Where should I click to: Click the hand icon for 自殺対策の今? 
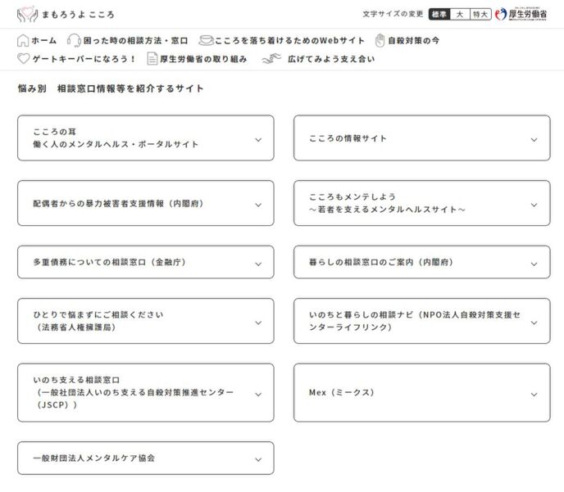coord(380,40)
